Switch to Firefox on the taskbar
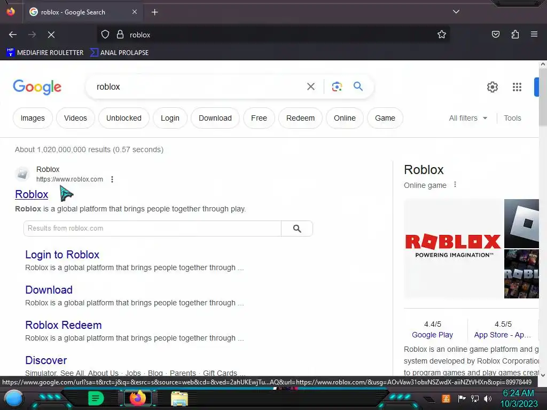The width and height of the screenshot is (547, 410). click(x=138, y=398)
